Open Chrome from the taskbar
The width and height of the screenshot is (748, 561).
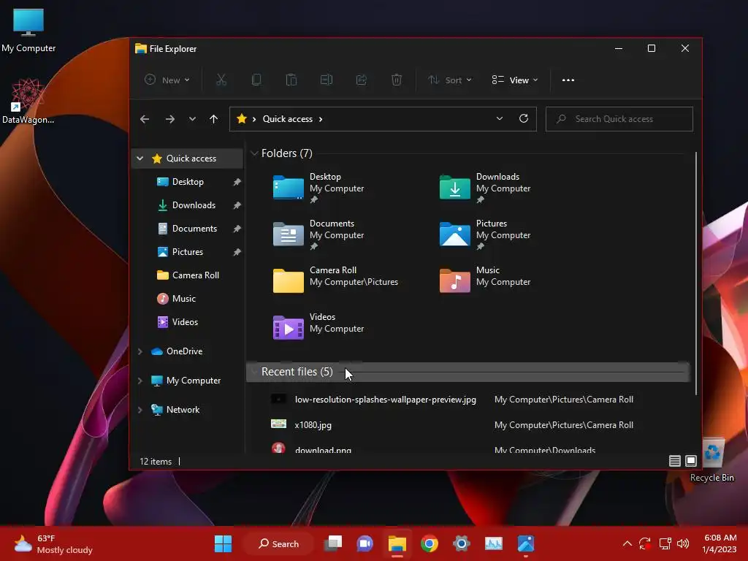pyautogui.click(x=429, y=543)
